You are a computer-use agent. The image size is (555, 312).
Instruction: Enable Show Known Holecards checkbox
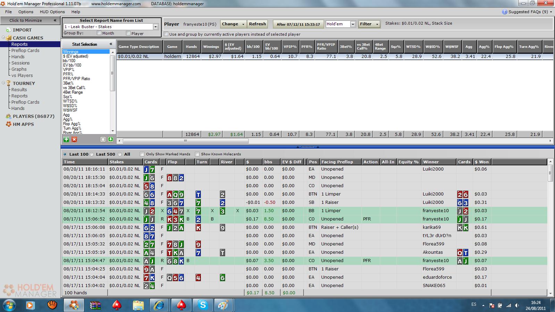(x=197, y=154)
